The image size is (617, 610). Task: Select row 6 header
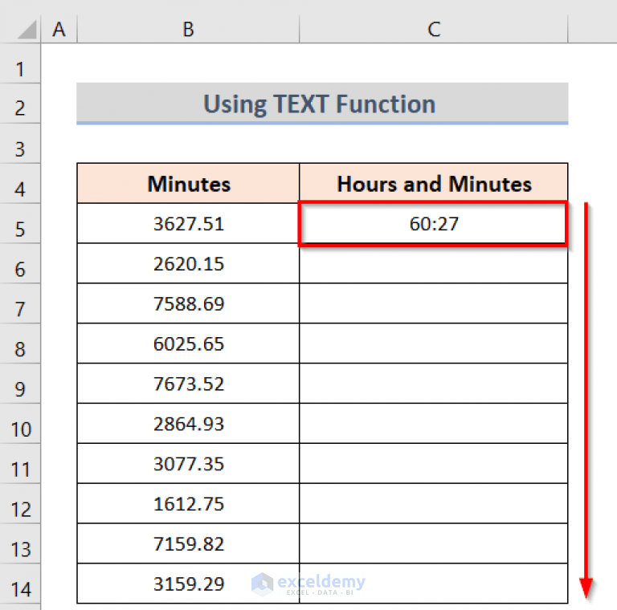[x=20, y=264]
